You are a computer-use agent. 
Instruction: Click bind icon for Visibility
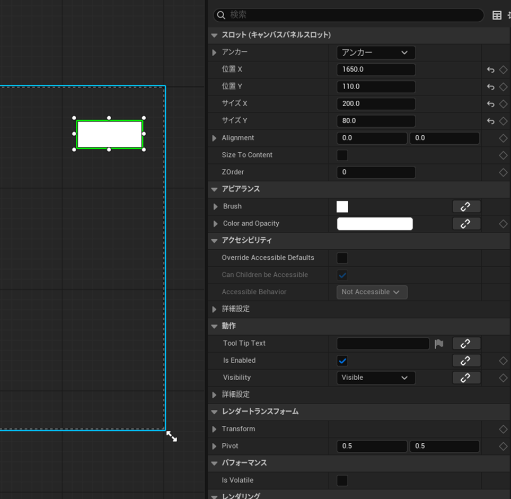pos(466,378)
